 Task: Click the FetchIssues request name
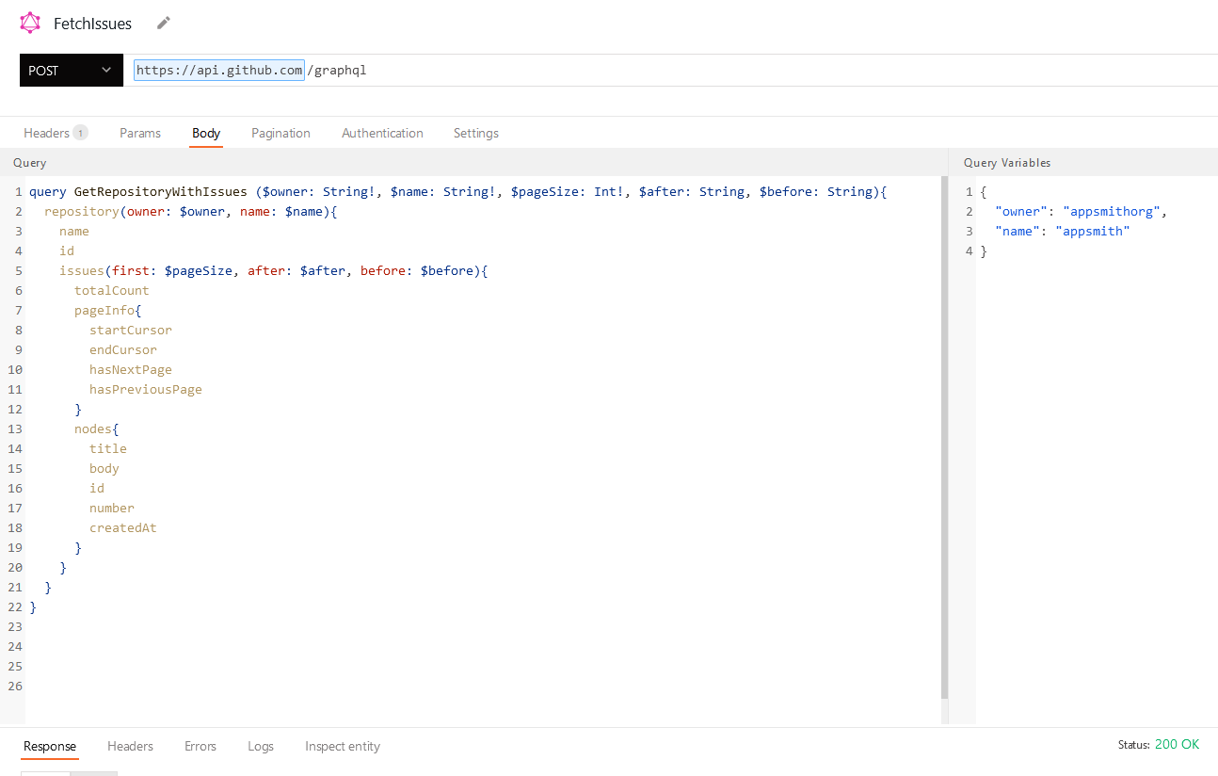click(x=93, y=23)
